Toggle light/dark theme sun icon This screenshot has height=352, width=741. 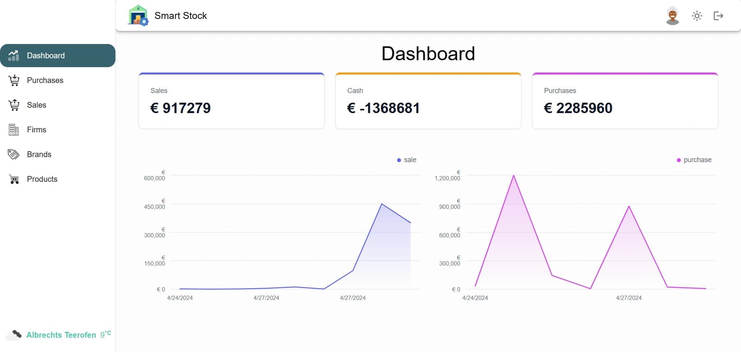[x=697, y=16]
